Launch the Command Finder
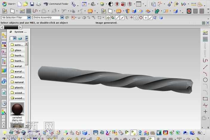The height and width of the screenshot is (140, 210). point(56,4)
